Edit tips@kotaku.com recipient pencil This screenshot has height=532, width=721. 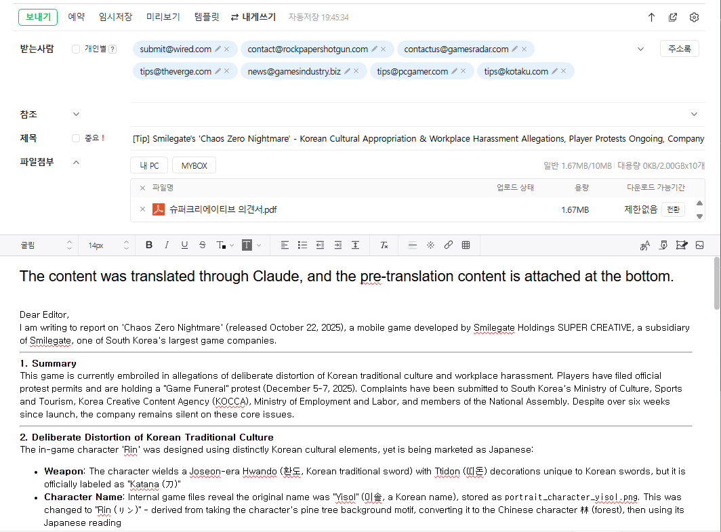(x=554, y=70)
